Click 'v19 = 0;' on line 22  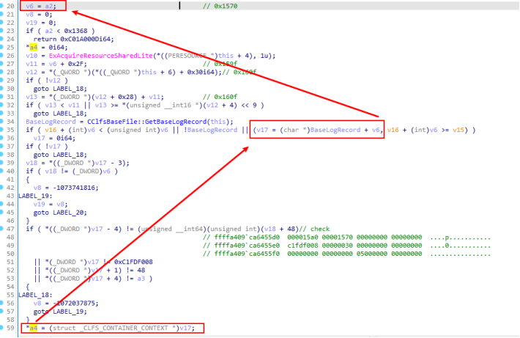click(x=41, y=23)
